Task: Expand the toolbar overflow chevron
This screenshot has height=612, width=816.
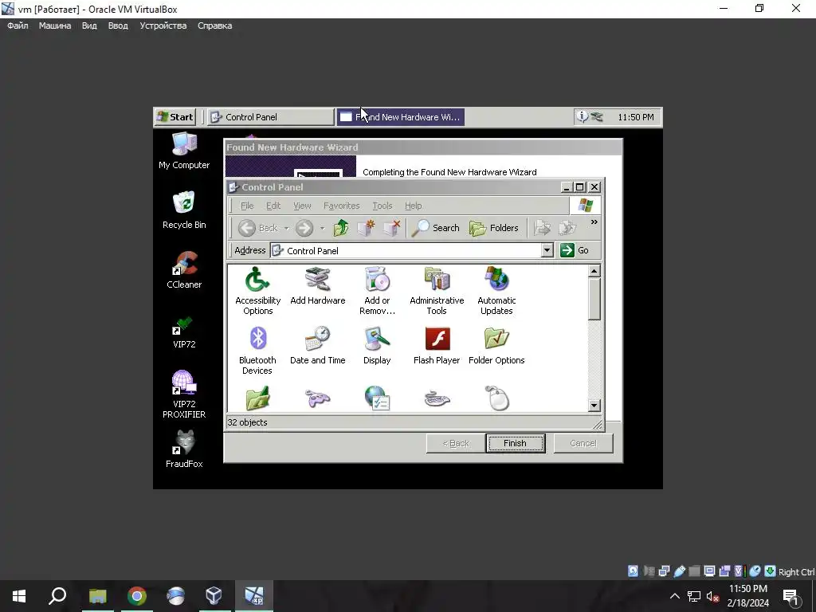Action: coord(594,222)
